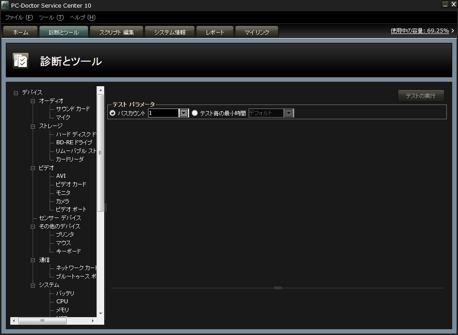Select the 診断とツール tab
The image size is (458, 335).
point(64,32)
